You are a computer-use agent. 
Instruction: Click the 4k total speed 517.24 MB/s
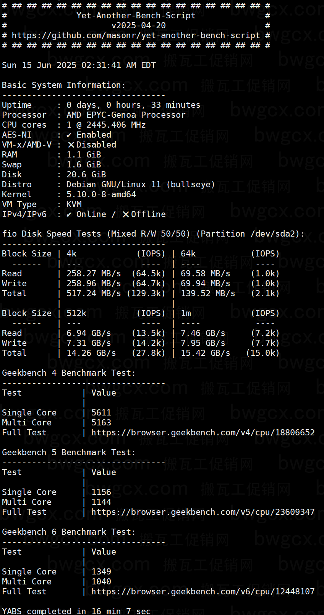pyautogui.click(x=94, y=294)
